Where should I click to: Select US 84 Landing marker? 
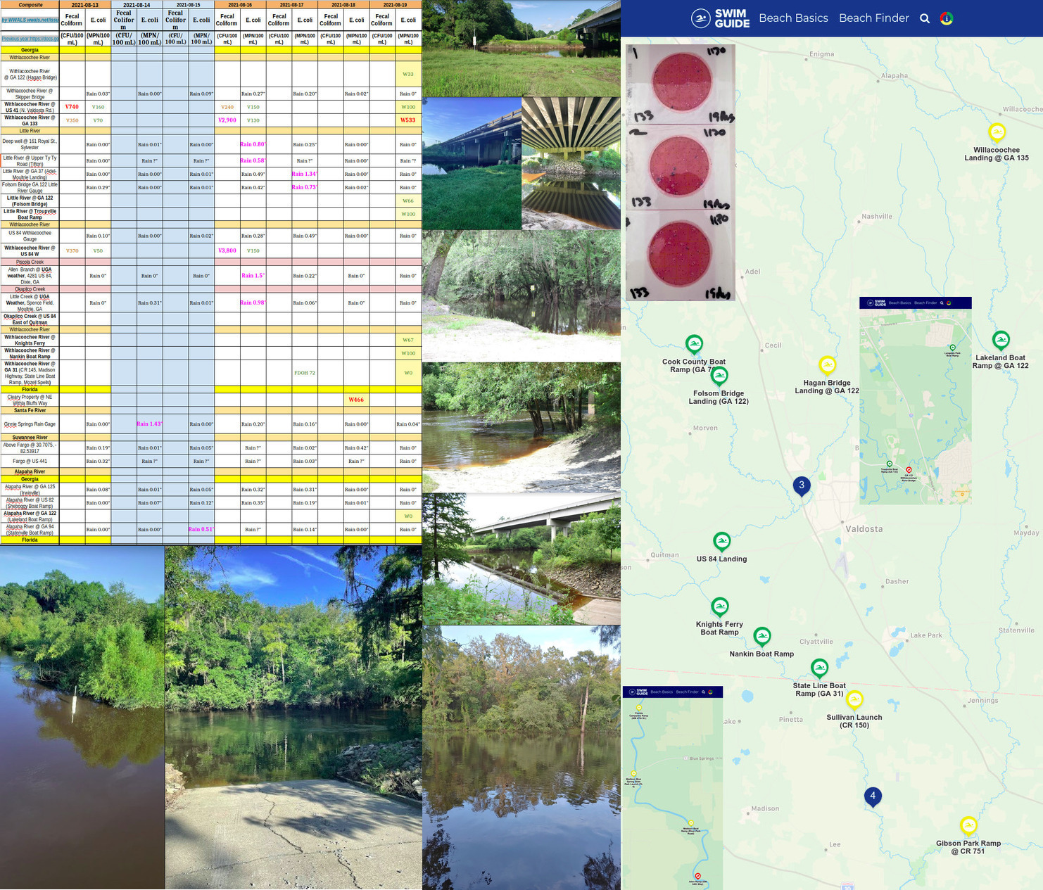pyautogui.click(x=722, y=541)
